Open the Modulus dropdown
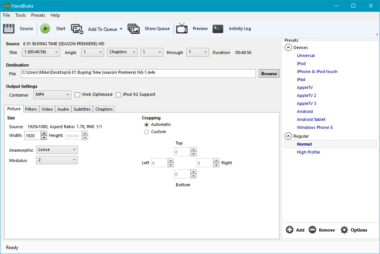The image size is (380, 254). pyautogui.click(x=57, y=160)
